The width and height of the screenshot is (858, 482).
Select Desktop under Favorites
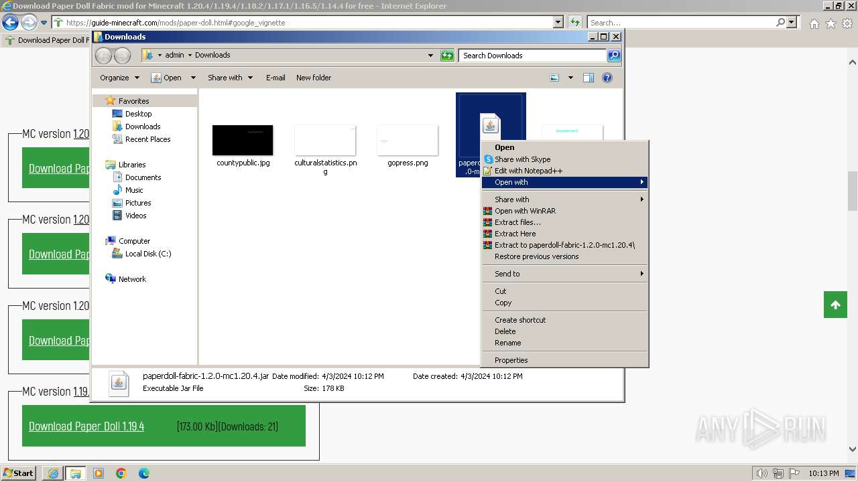[x=138, y=114]
